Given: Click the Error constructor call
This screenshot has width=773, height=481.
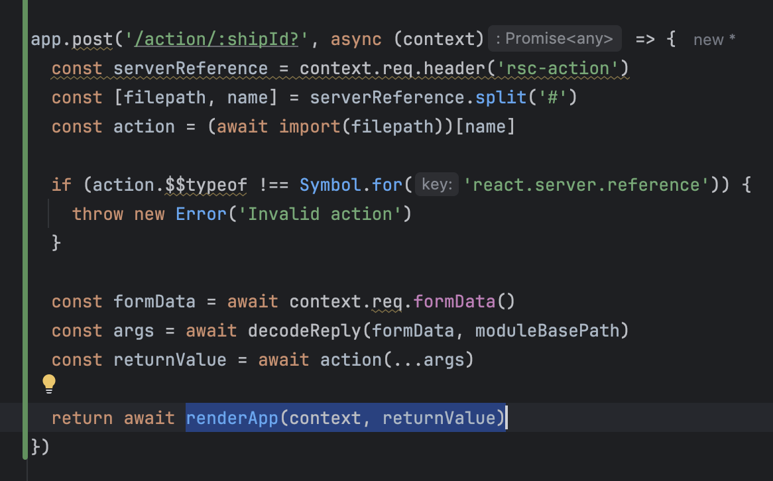Looking at the screenshot, I should (201, 214).
